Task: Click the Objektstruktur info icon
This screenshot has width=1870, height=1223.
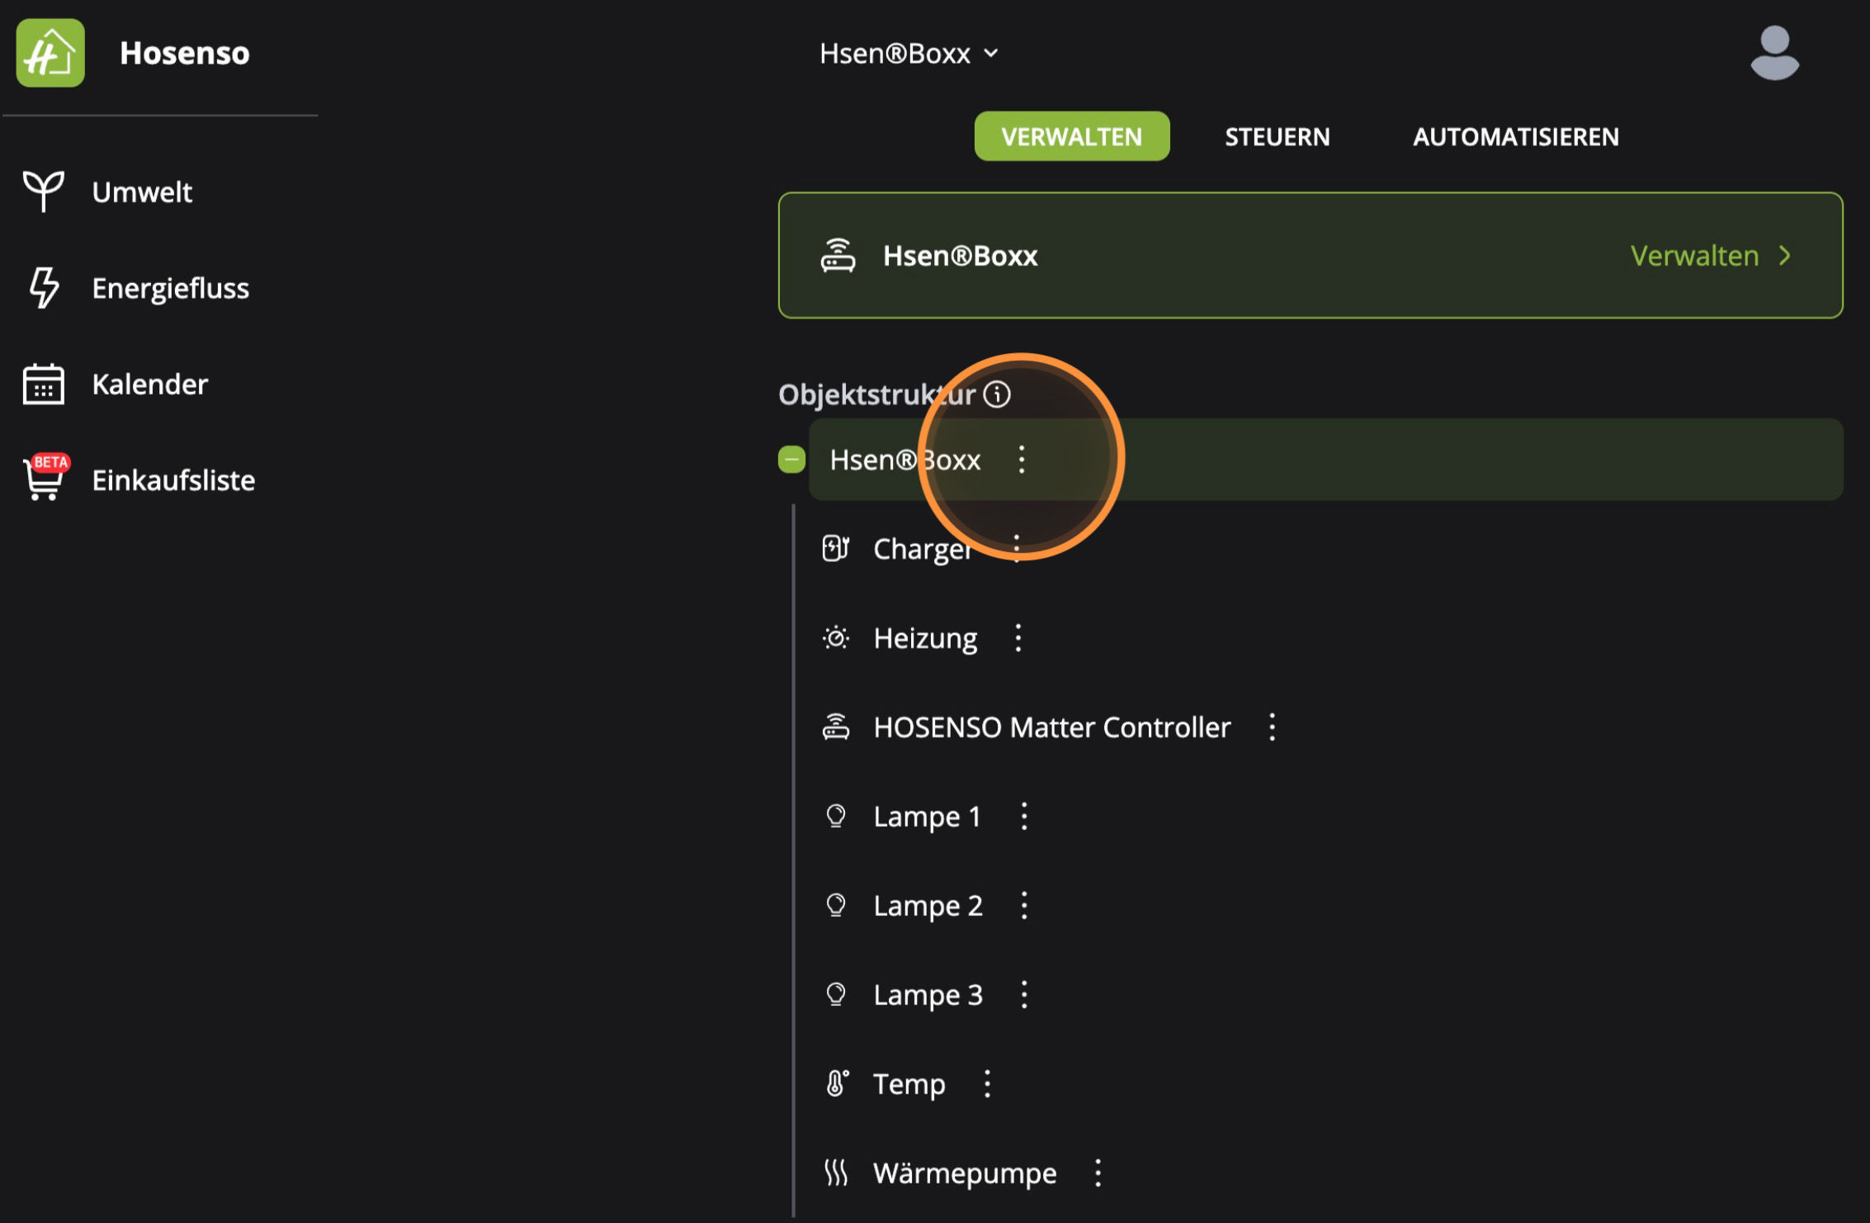Action: (997, 394)
